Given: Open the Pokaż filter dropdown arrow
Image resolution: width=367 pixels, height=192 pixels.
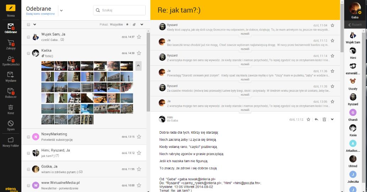Looking at the screenshot, I should point(142,24).
